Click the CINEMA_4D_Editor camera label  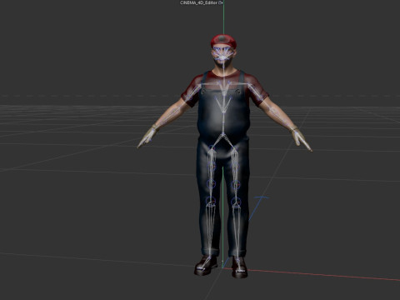pyautogui.click(x=198, y=2)
